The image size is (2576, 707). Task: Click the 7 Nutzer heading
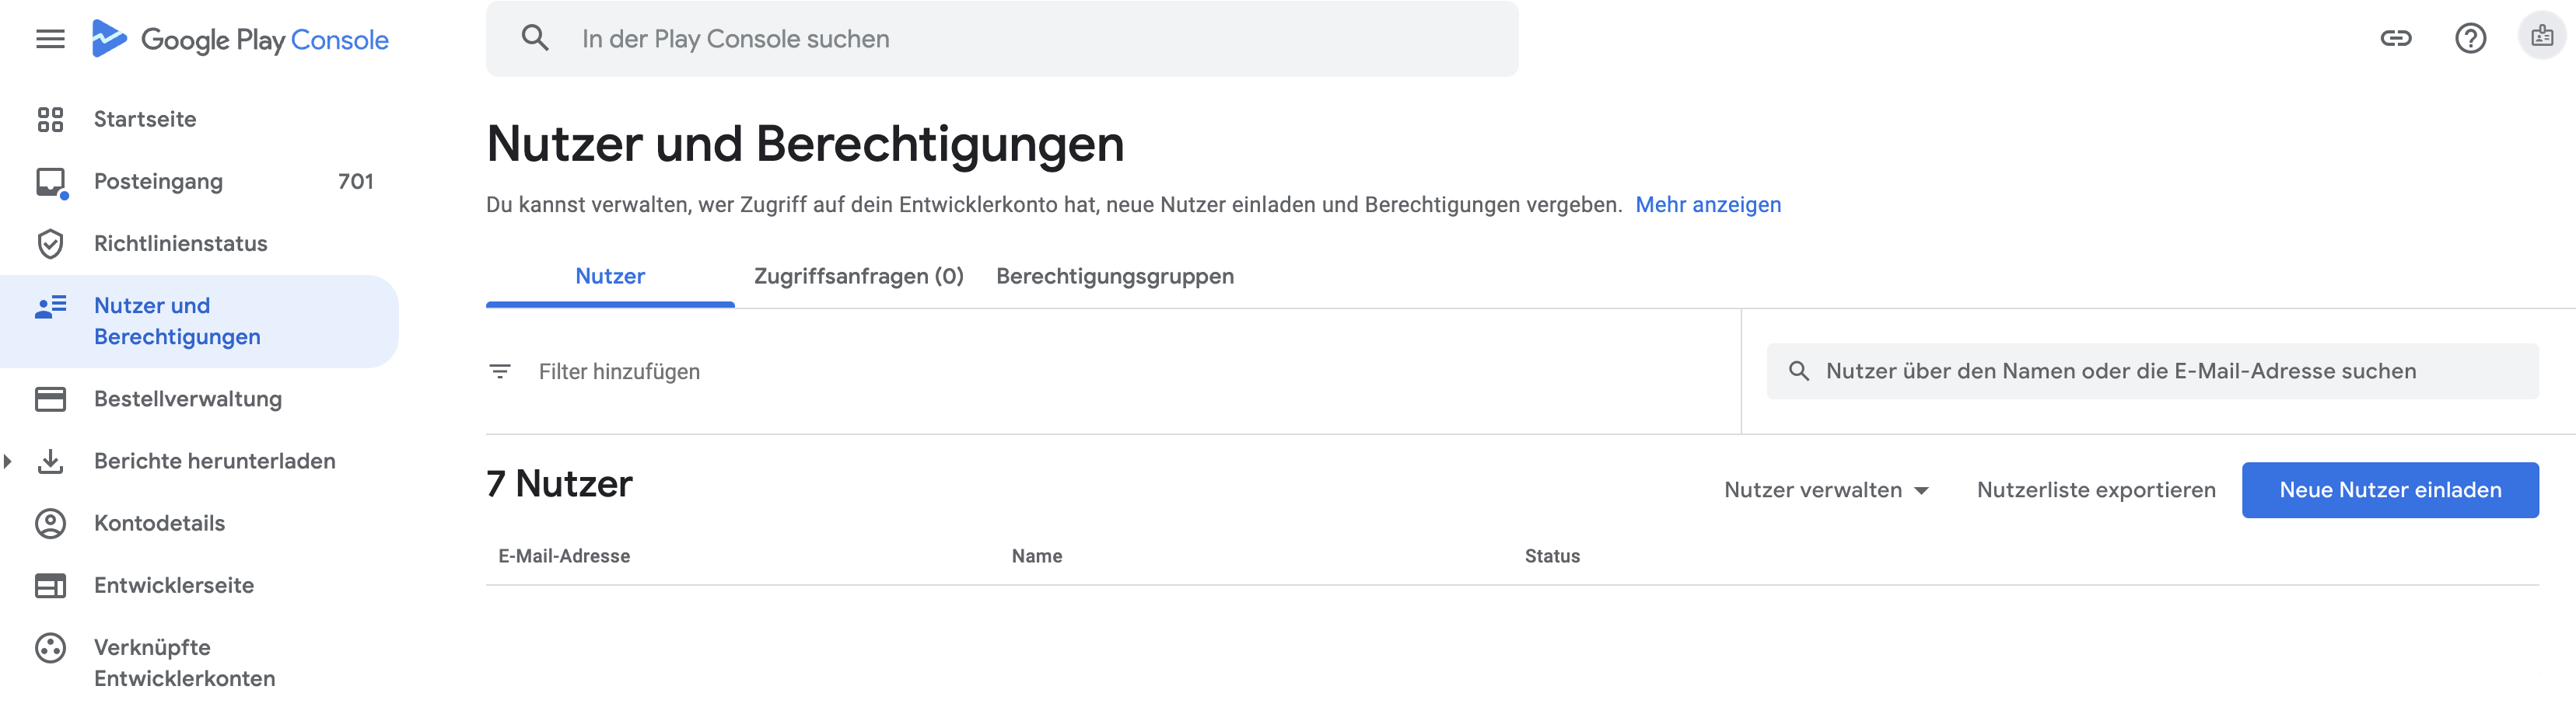pos(559,484)
